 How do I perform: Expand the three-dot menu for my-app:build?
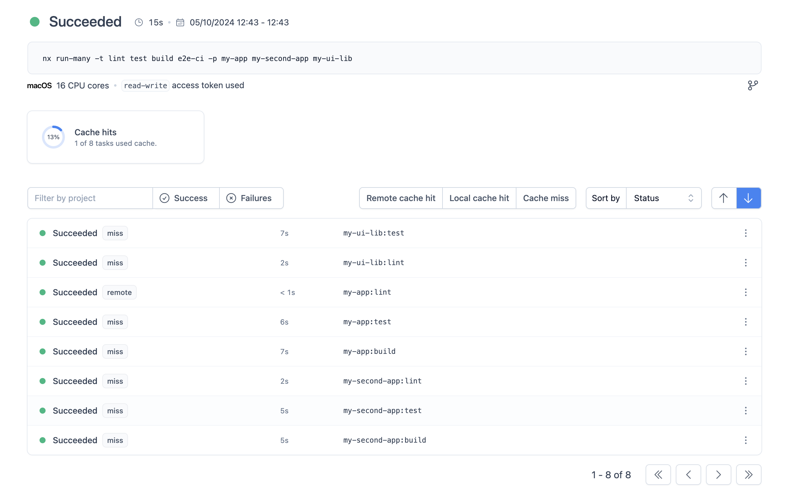[745, 351]
